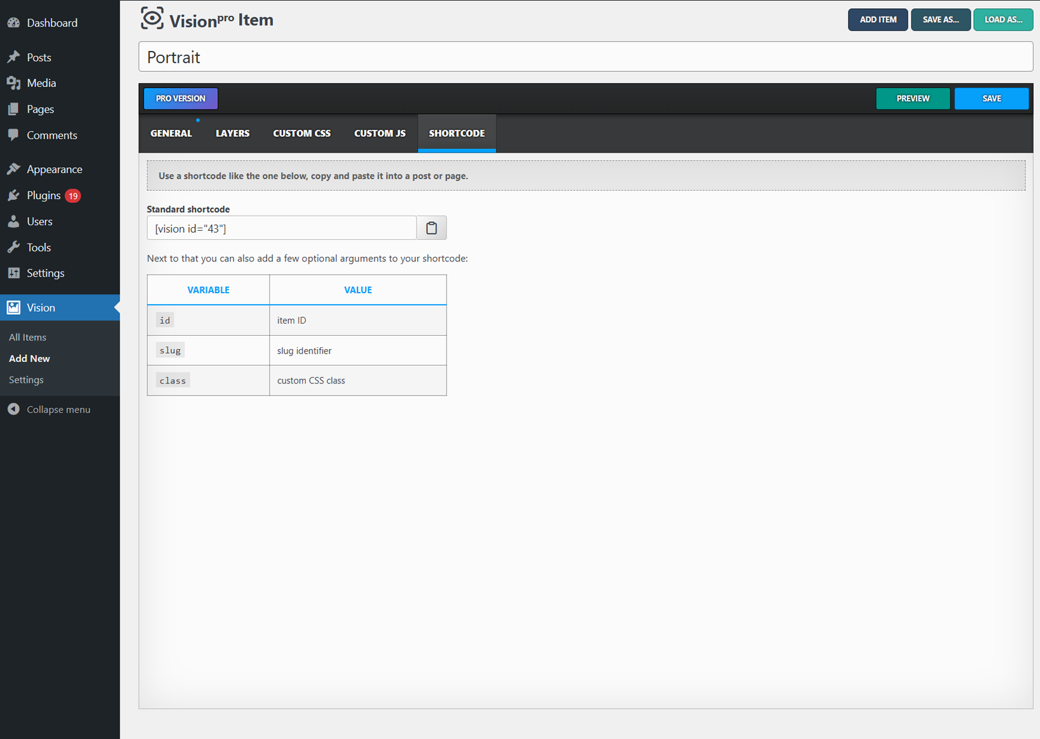This screenshot has width=1040, height=739.
Task: Click the Pro Version button
Action: [x=181, y=99]
